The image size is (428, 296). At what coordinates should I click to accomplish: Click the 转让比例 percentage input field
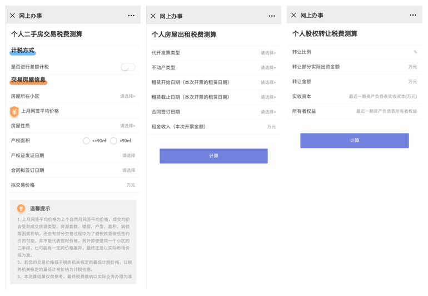(x=389, y=52)
